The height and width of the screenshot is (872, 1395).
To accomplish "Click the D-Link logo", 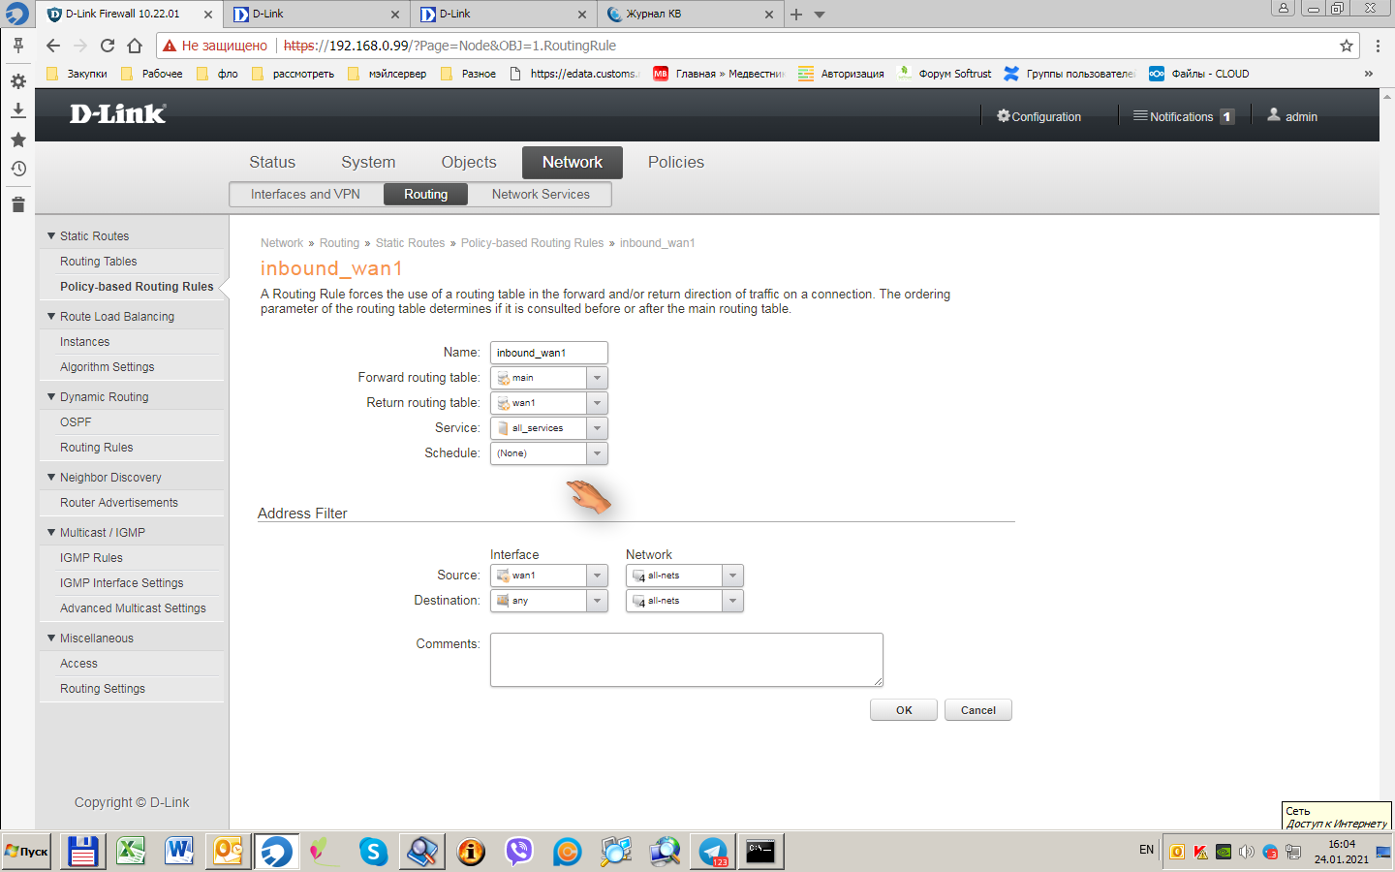I will tap(118, 114).
